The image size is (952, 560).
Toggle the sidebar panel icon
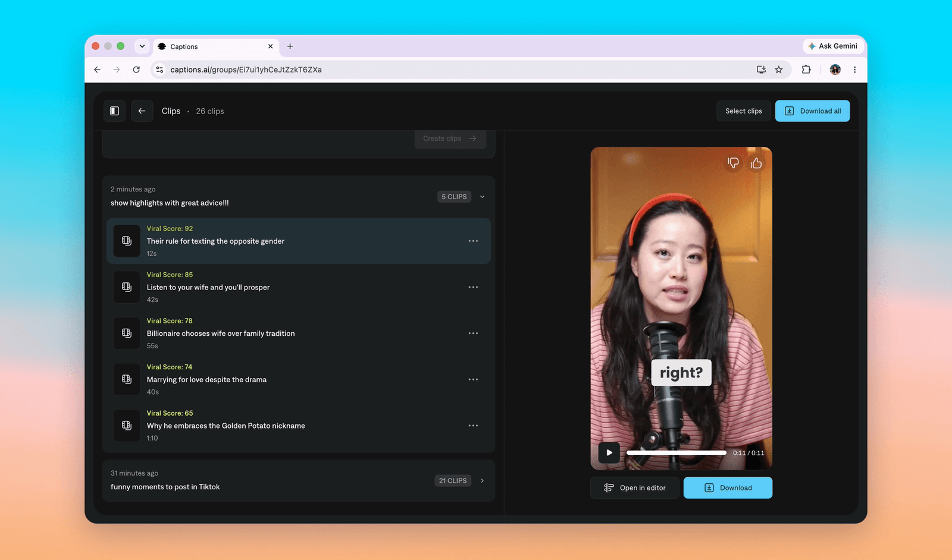[114, 111]
